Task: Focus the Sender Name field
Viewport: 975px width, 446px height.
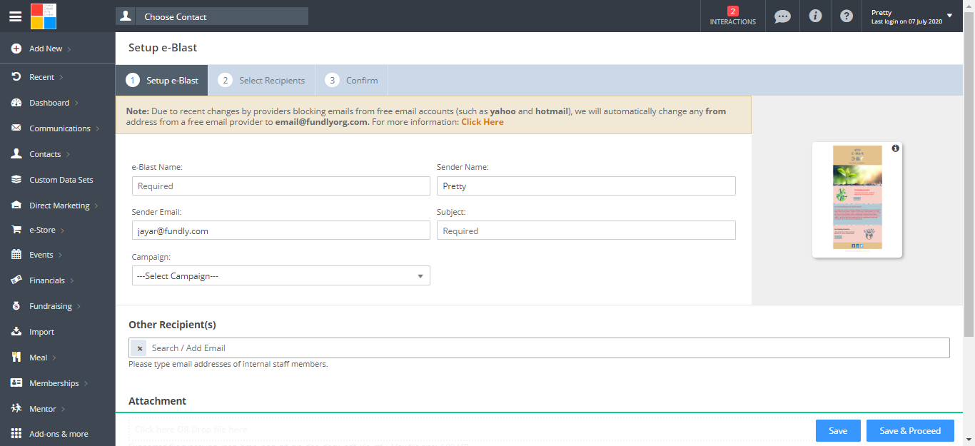Action: [586, 186]
